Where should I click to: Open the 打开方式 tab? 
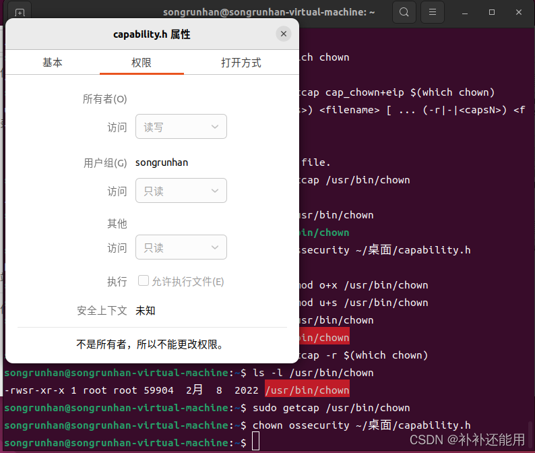pos(241,63)
